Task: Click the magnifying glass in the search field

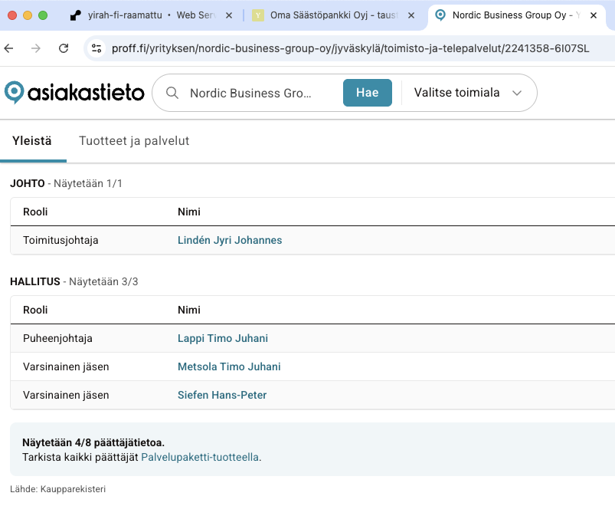Action: [172, 93]
